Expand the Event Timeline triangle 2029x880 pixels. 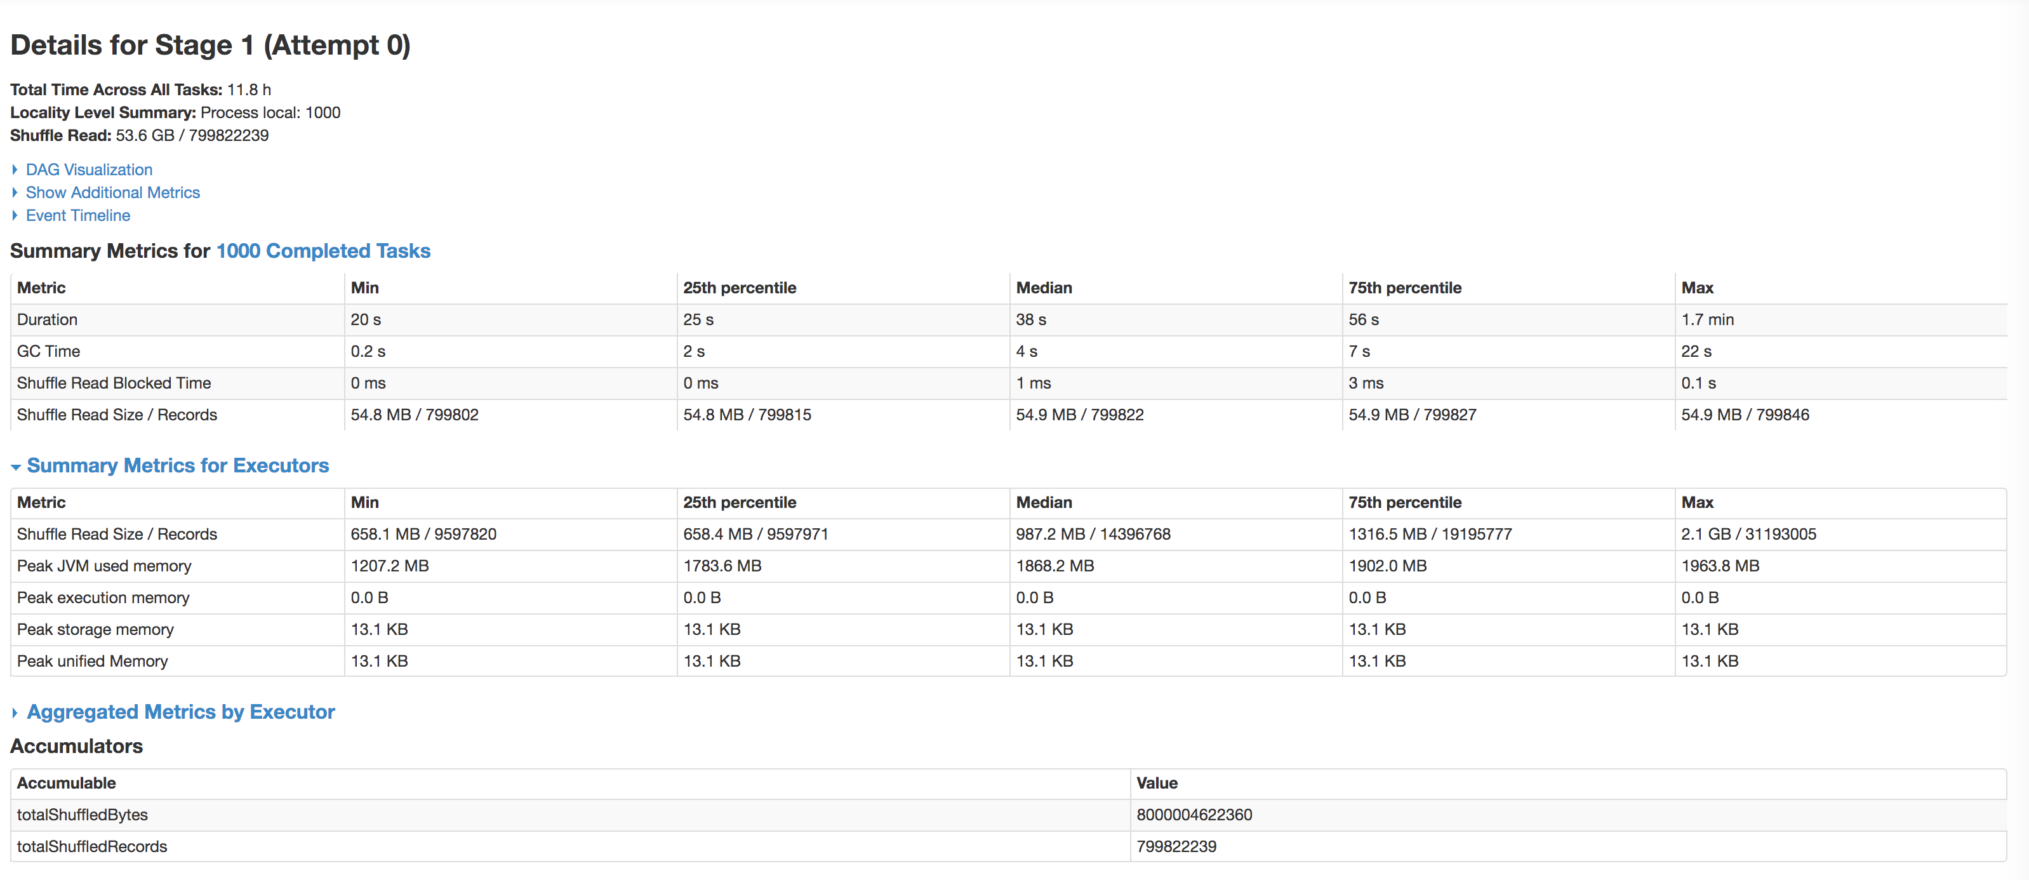point(14,215)
